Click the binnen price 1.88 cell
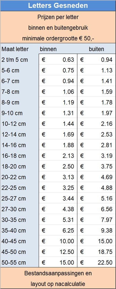The width and height of the screenshot is (116, 289). pyautogui.click(x=58, y=145)
